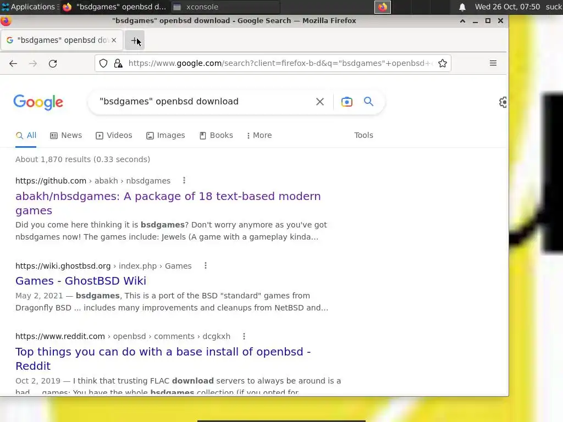This screenshot has width=563, height=422.
Task: Close the "bsdgames" openbsd browser tab
Action: click(x=114, y=40)
